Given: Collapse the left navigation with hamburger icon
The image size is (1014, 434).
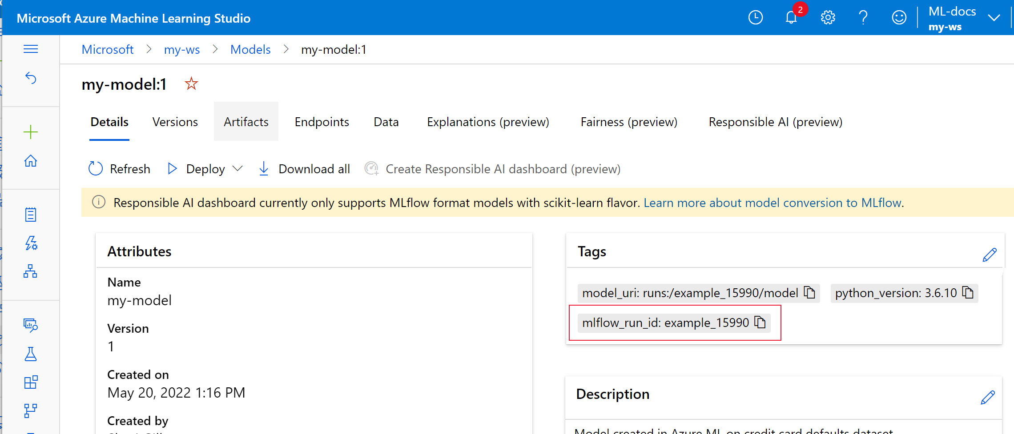Looking at the screenshot, I should pos(31,49).
